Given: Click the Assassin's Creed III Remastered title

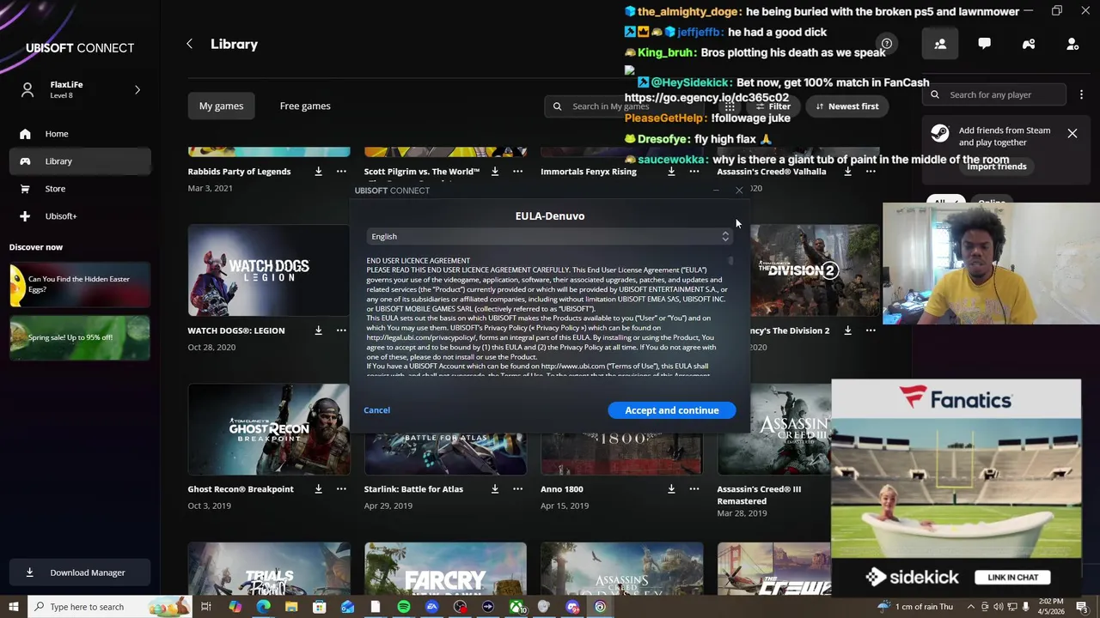Looking at the screenshot, I should coord(760,495).
